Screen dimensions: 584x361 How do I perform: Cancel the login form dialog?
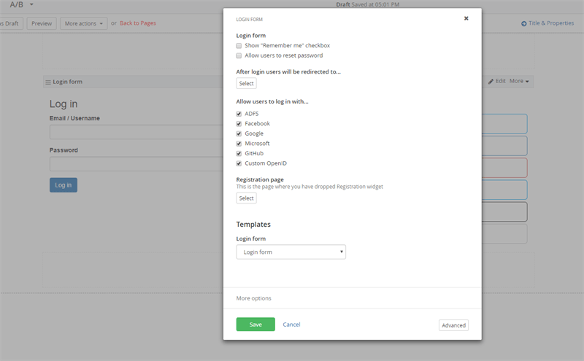pyautogui.click(x=291, y=325)
